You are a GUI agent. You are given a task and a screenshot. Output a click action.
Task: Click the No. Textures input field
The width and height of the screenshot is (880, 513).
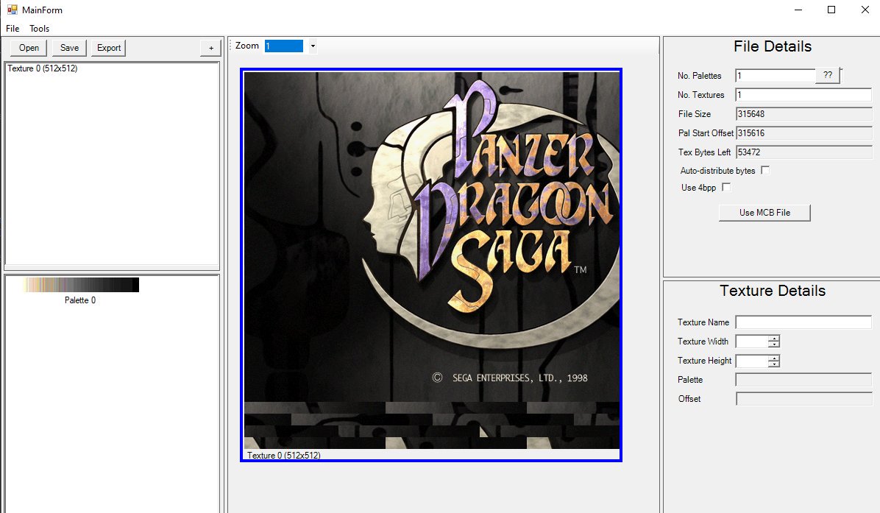coord(803,94)
